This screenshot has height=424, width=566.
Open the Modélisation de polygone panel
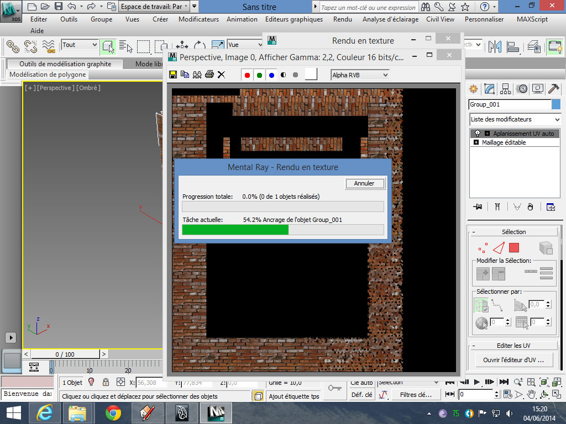(x=48, y=75)
